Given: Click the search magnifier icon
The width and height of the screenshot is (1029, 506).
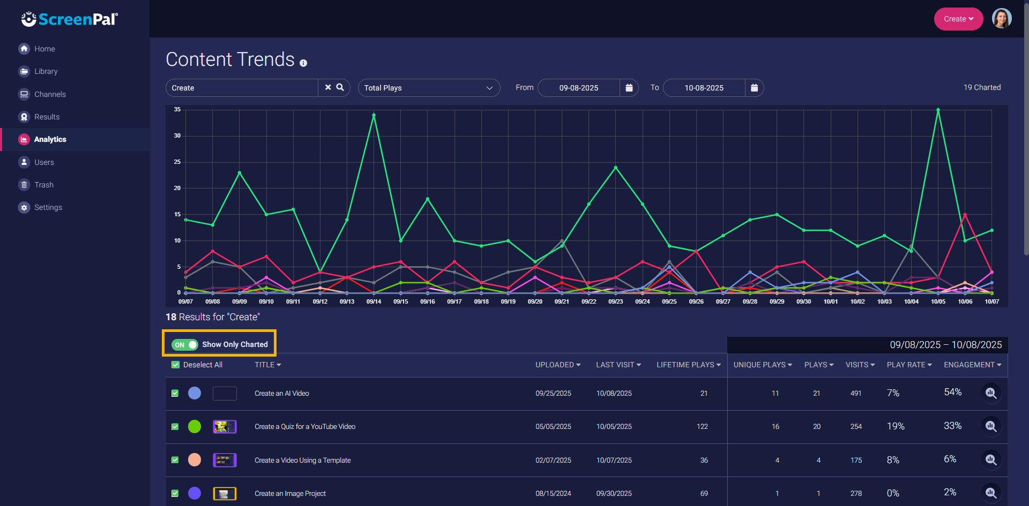Looking at the screenshot, I should click(340, 87).
